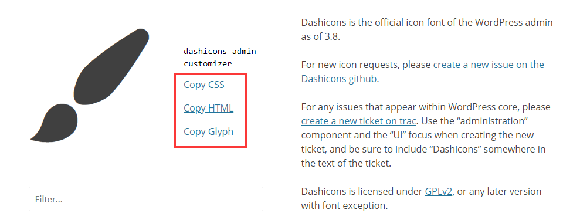Viewport: 580px width, 223px height.
Task: Click the large paintbrush customizer icon
Action: (90, 85)
